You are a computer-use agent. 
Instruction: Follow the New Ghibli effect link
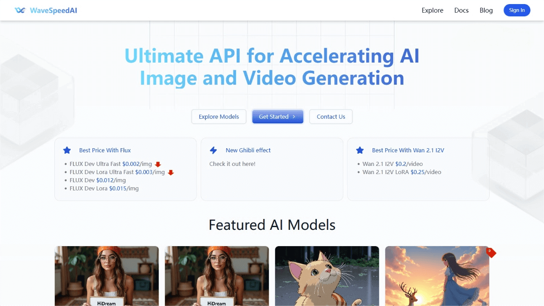(x=248, y=150)
